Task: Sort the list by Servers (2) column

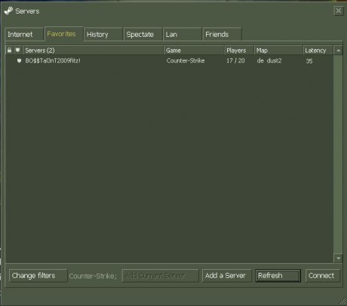Action: 93,50
